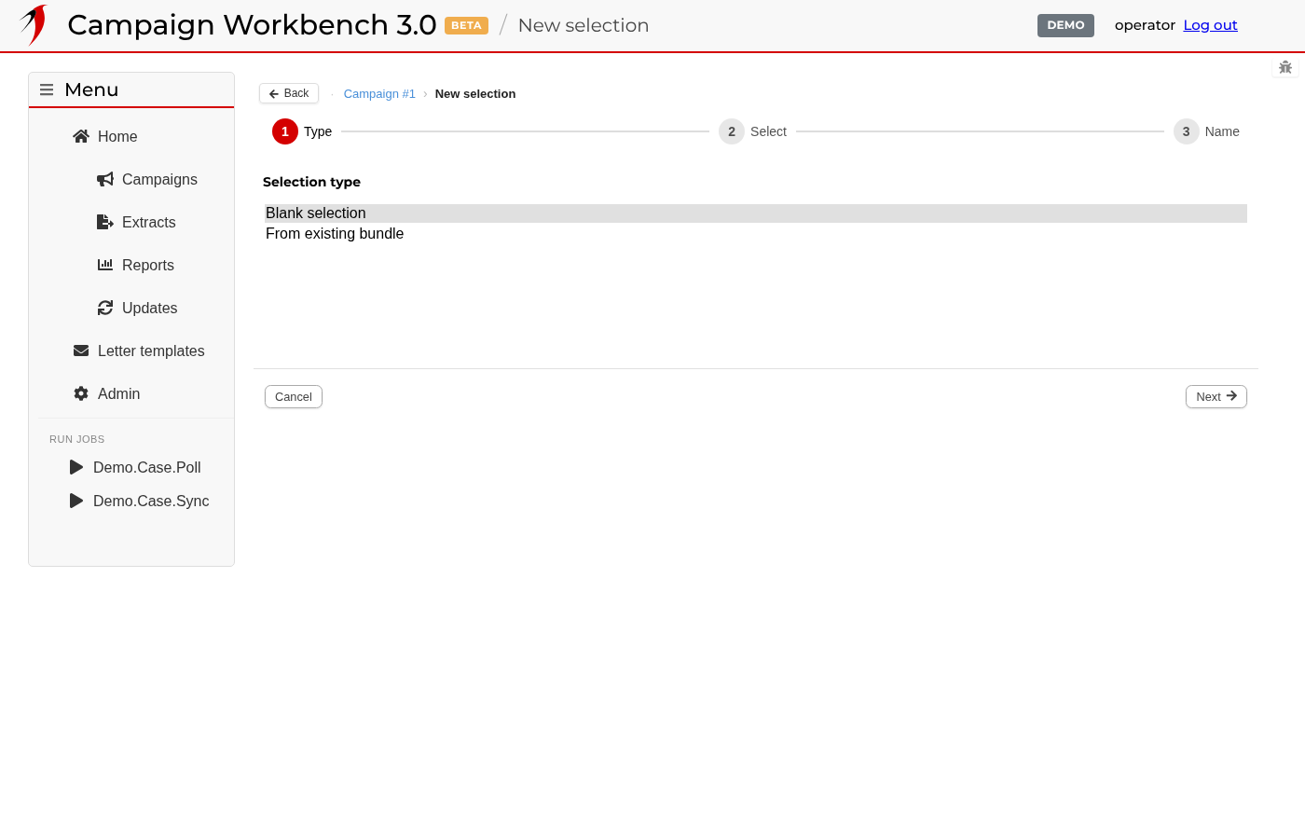Click wizard step 1 Type
This screenshot has width=1305, height=839.
coord(302,131)
